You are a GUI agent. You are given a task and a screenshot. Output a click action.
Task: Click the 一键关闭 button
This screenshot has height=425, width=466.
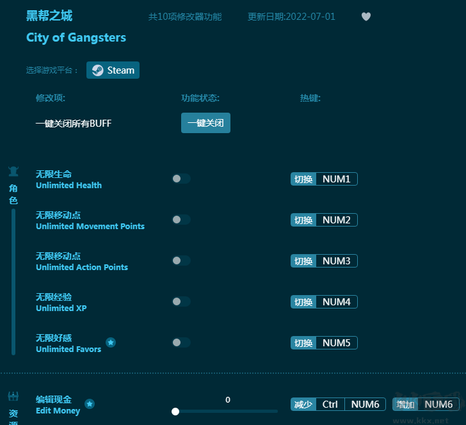pos(205,123)
